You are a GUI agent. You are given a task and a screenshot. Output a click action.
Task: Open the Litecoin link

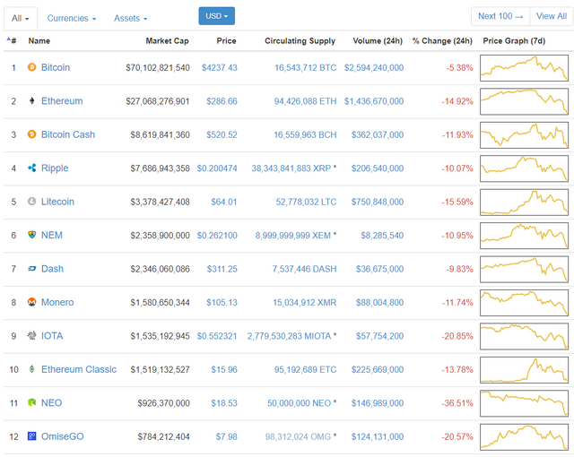(x=57, y=202)
